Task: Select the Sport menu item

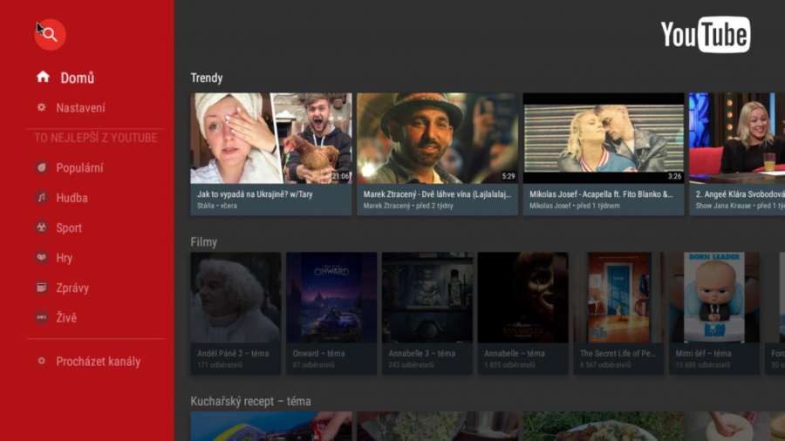Action: [69, 228]
